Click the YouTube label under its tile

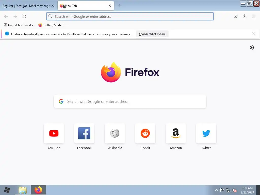54,148
